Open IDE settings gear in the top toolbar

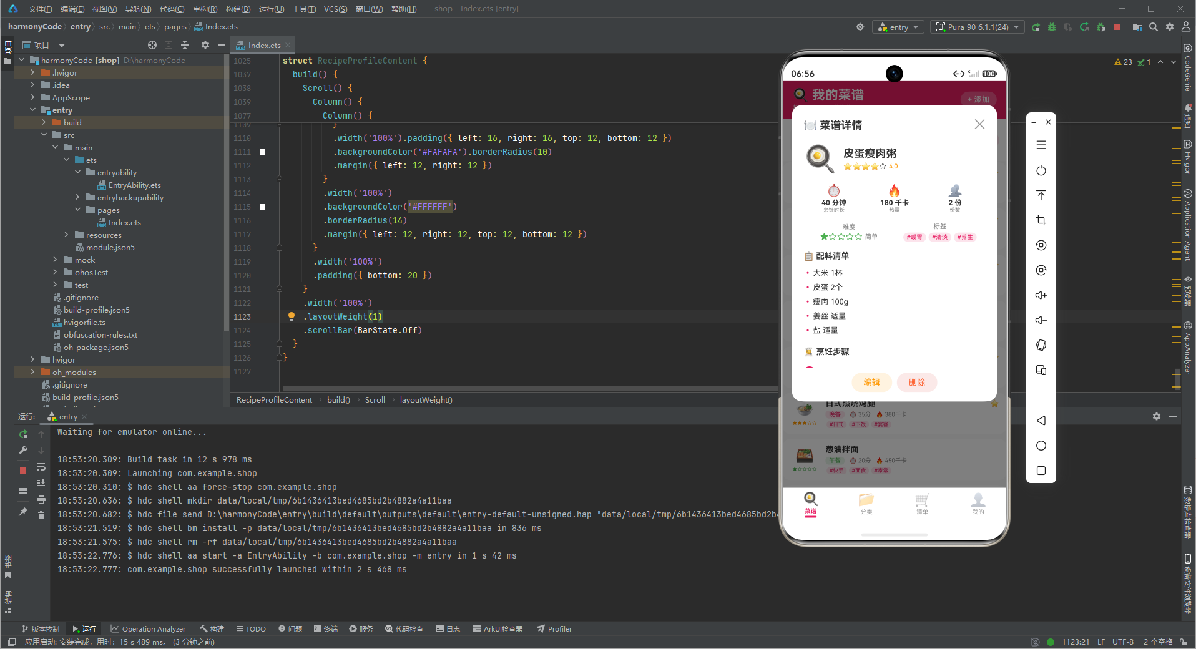click(1170, 27)
